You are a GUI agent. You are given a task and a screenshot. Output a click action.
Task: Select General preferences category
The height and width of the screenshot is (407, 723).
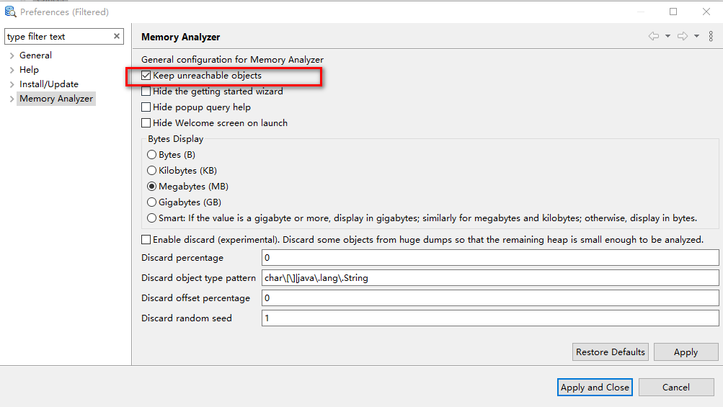pyautogui.click(x=35, y=55)
